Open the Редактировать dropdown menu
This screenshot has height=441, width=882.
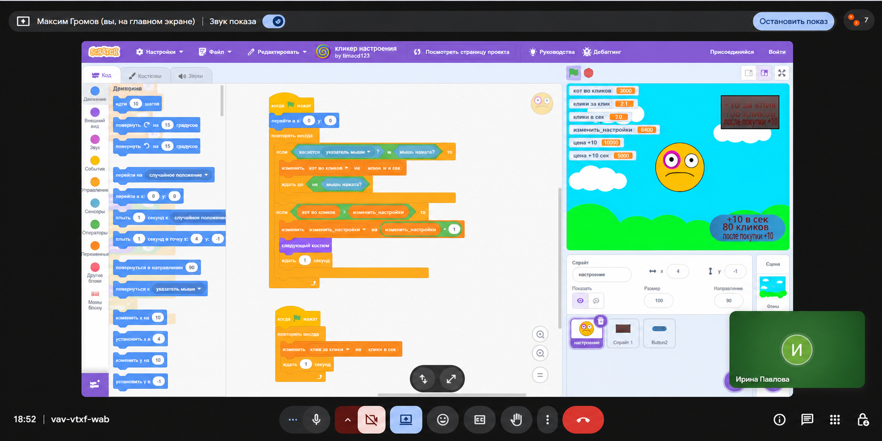pyautogui.click(x=277, y=52)
